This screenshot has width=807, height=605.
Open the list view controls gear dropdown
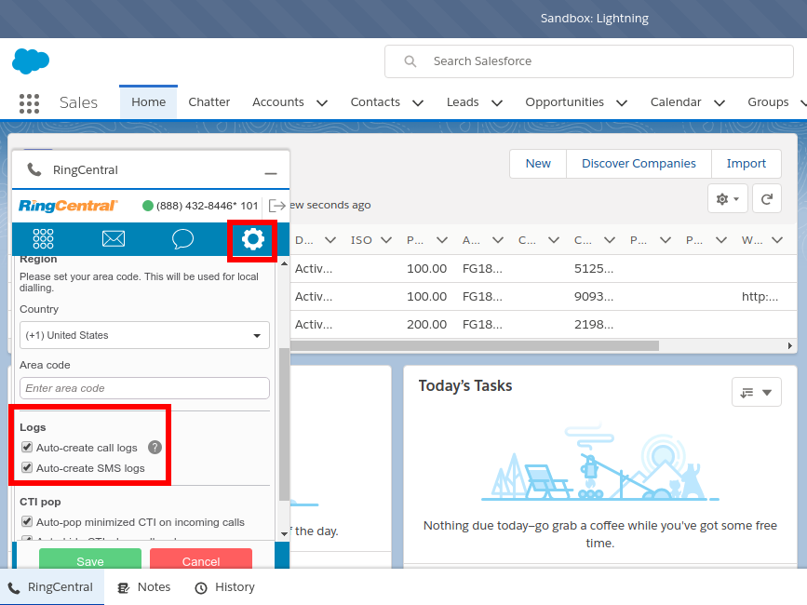[x=727, y=198]
